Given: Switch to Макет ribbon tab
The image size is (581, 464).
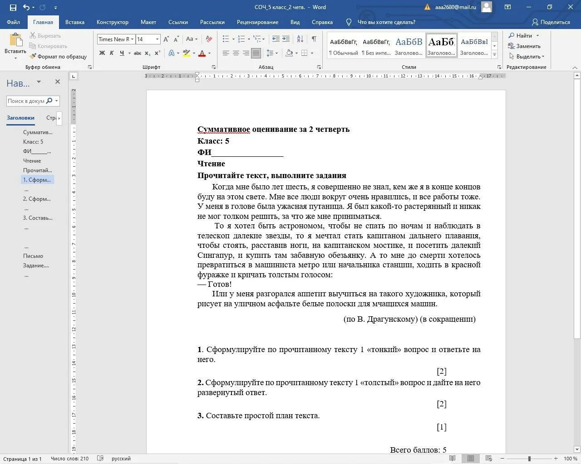Looking at the screenshot, I should coord(148,22).
